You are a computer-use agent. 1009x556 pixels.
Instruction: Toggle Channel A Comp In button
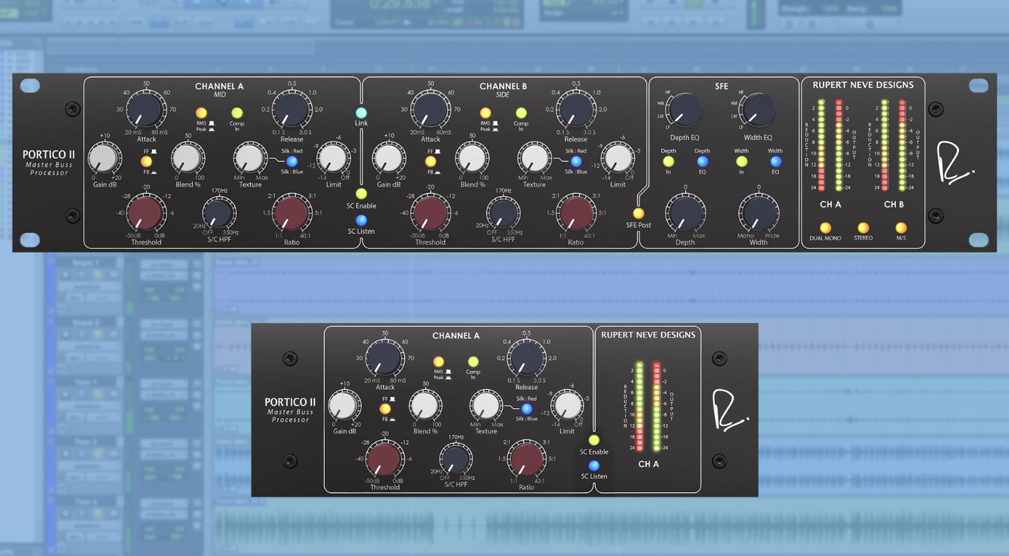[237, 113]
